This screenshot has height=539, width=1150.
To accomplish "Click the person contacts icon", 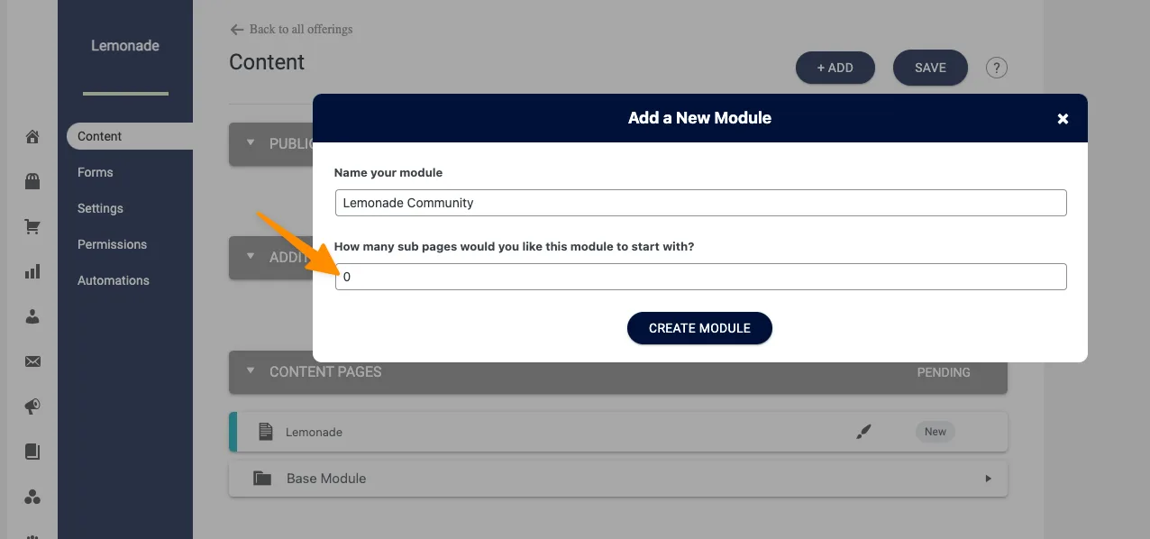I will click(x=32, y=316).
